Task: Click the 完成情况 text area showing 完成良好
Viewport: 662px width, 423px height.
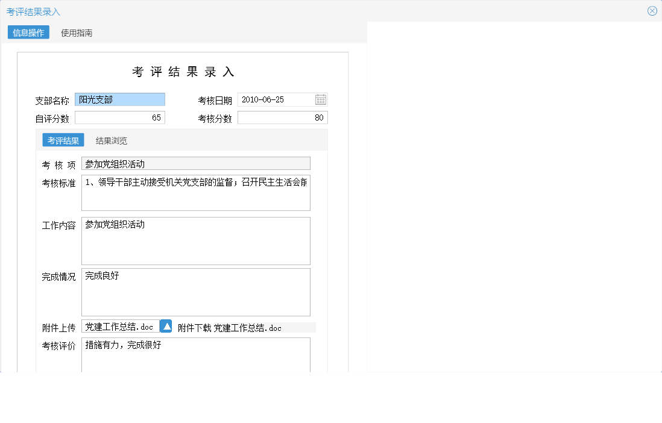Action: [195, 292]
